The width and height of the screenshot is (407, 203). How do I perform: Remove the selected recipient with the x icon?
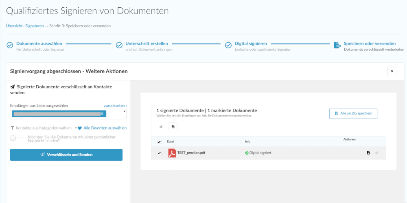(102, 114)
